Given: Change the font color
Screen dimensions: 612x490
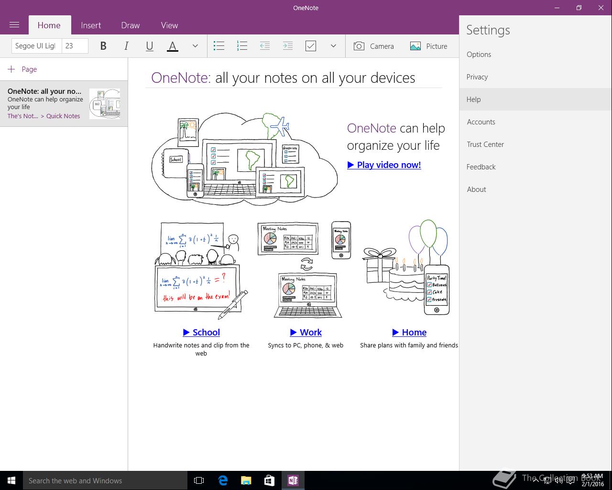Looking at the screenshot, I should click(173, 46).
